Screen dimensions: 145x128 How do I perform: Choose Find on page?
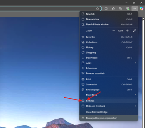[x=109, y=90]
